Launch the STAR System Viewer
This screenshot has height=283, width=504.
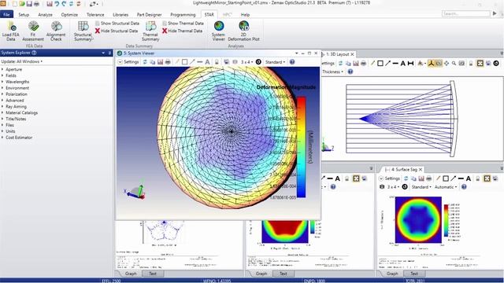coord(219,31)
